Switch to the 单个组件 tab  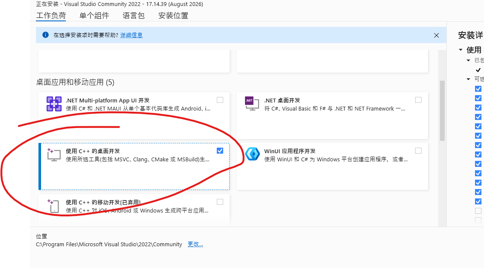[x=94, y=15]
